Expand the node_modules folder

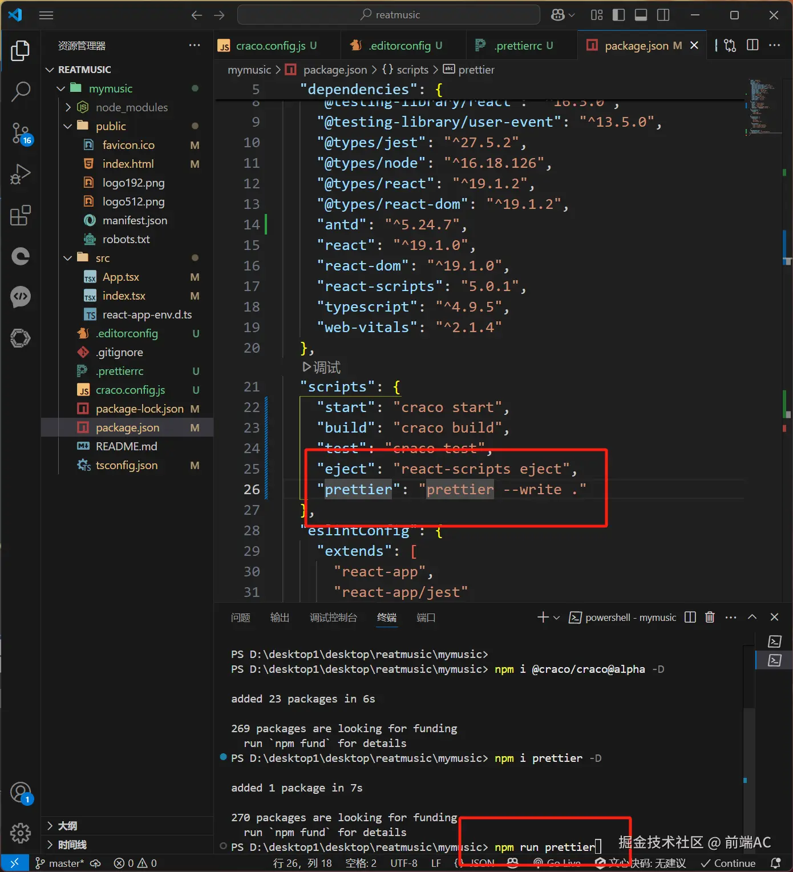(x=68, y=107)
